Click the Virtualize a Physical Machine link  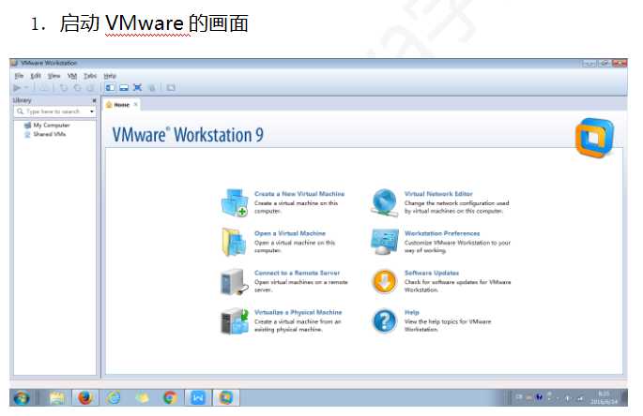coord(299,312)
